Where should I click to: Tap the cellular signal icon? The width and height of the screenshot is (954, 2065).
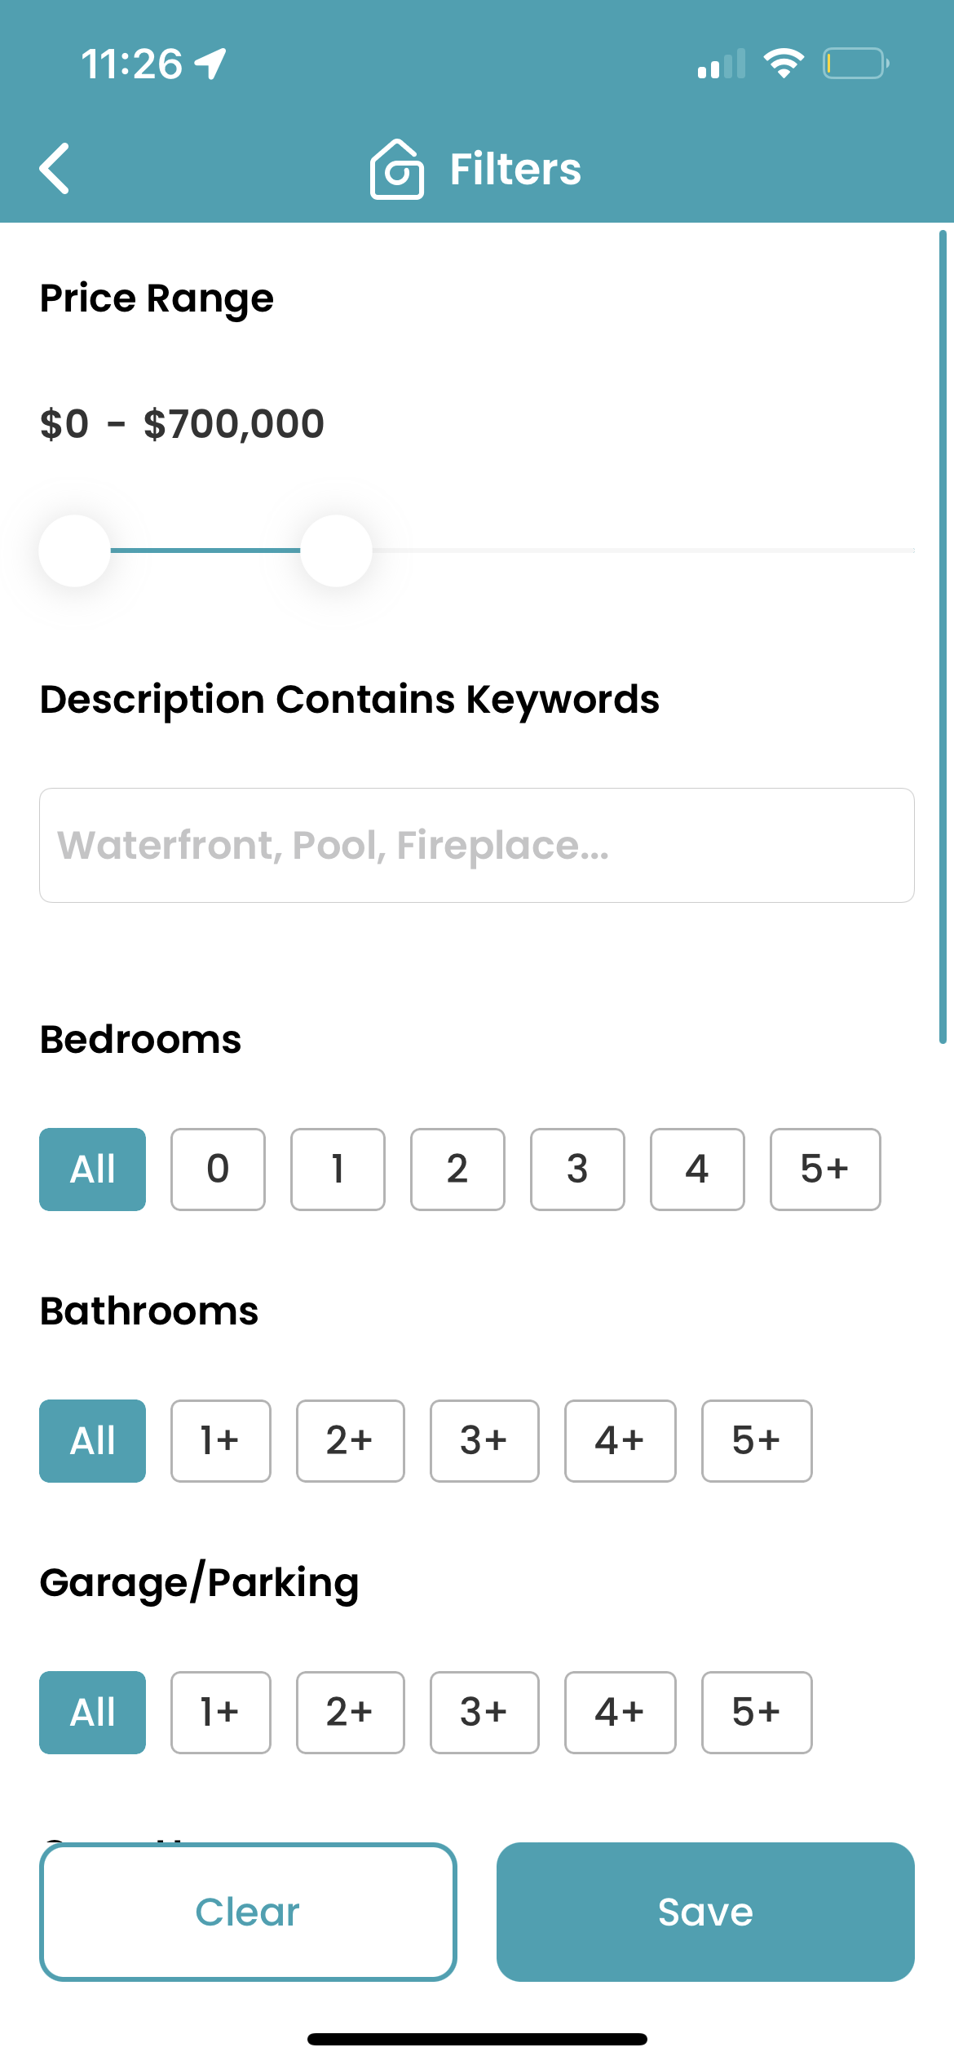[x=722, y=64]
